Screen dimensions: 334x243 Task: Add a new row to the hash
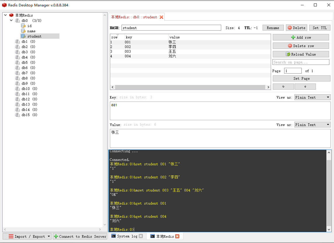point(301,38)
